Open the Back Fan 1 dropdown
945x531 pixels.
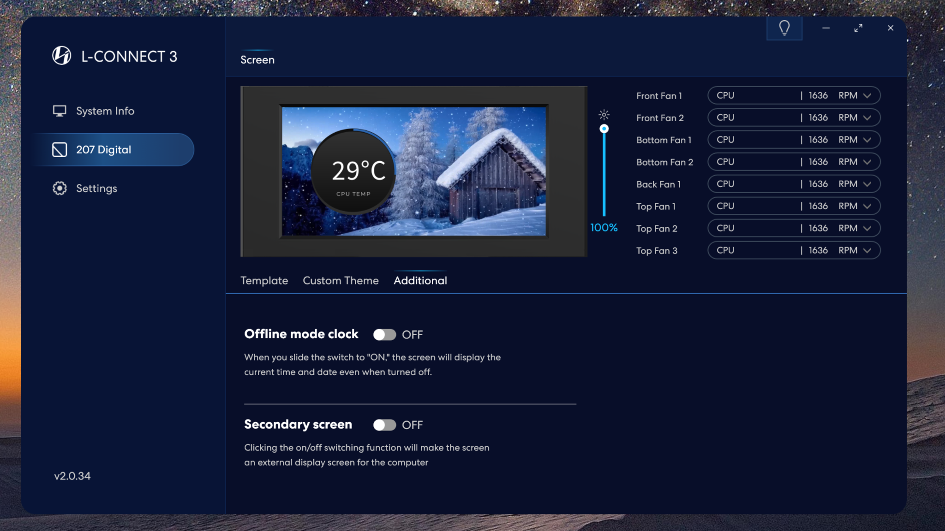click(867, 184)
